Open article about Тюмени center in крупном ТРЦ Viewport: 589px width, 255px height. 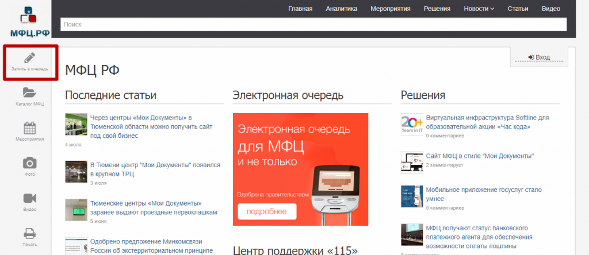coord(155,169)
